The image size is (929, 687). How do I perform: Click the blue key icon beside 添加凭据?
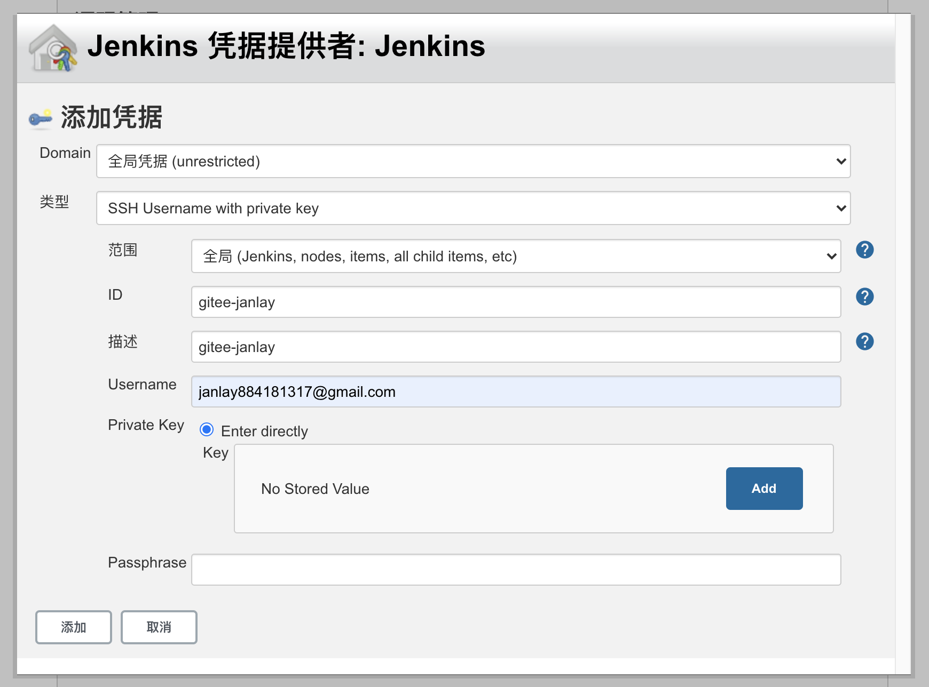41,118
